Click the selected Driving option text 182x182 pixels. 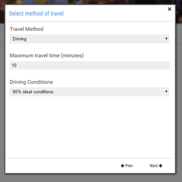(x=19, y=39)
